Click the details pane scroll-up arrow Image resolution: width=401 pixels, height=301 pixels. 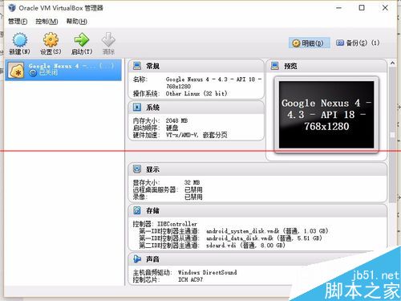pos(392,63)
